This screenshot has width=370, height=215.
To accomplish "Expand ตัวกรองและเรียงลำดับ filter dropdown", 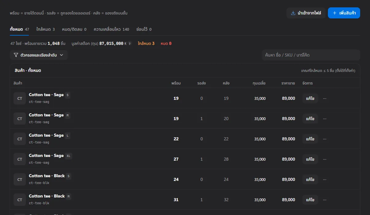I will [39, 55].
